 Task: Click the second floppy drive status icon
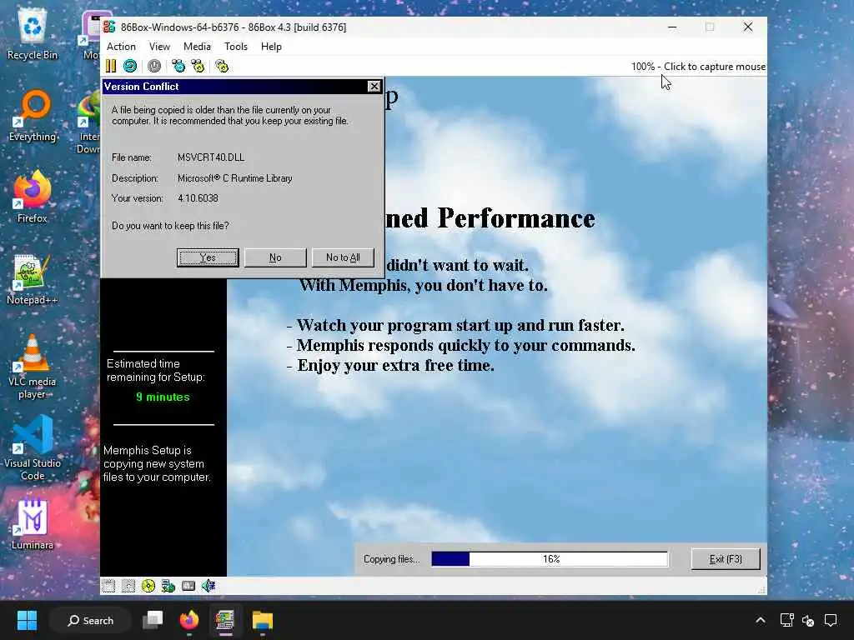[x=128, y=586]
